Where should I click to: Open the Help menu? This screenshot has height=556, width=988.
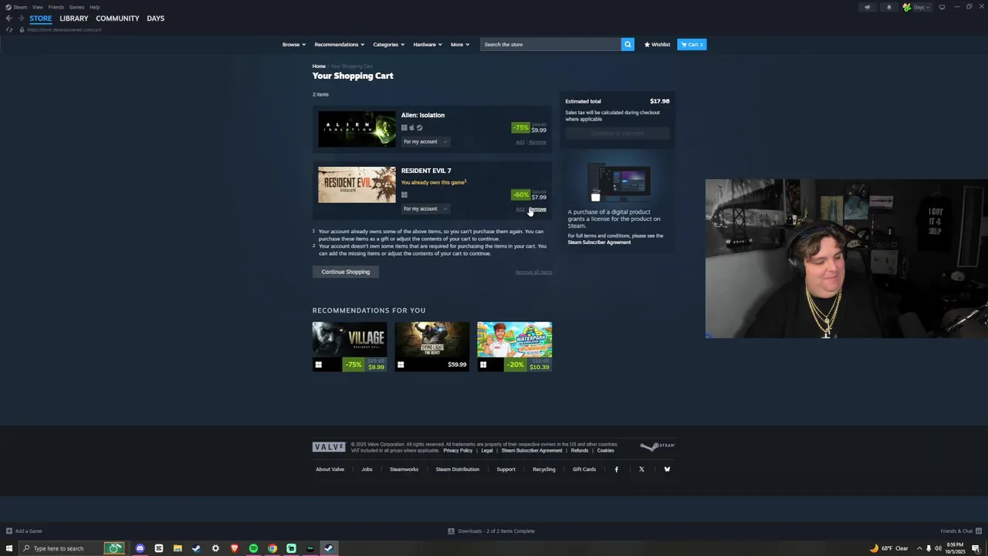click(94, 7)
